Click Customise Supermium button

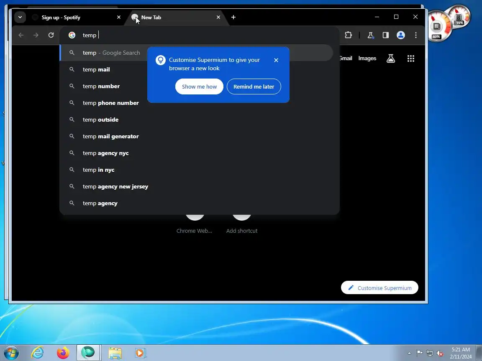(379, 287)
